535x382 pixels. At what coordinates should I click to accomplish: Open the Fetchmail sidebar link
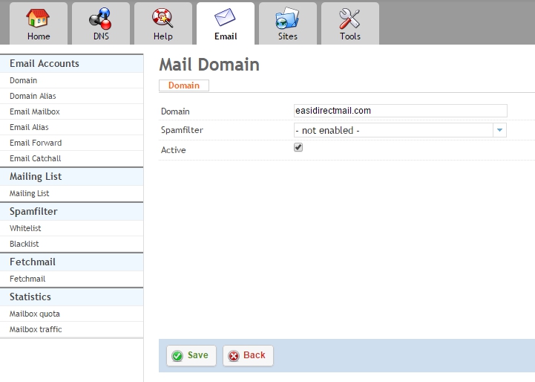[27, 279]
